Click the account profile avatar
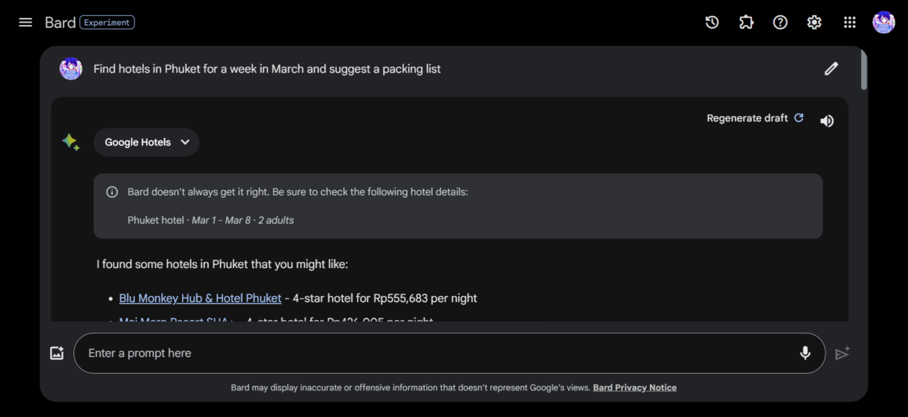The image size is (908, 417). [x=883, y=23]
